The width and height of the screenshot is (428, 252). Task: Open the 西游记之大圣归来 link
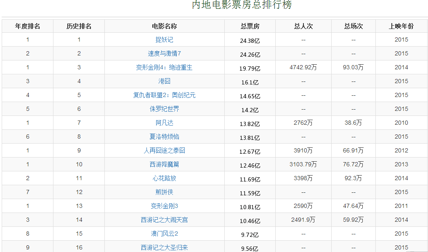164,248
